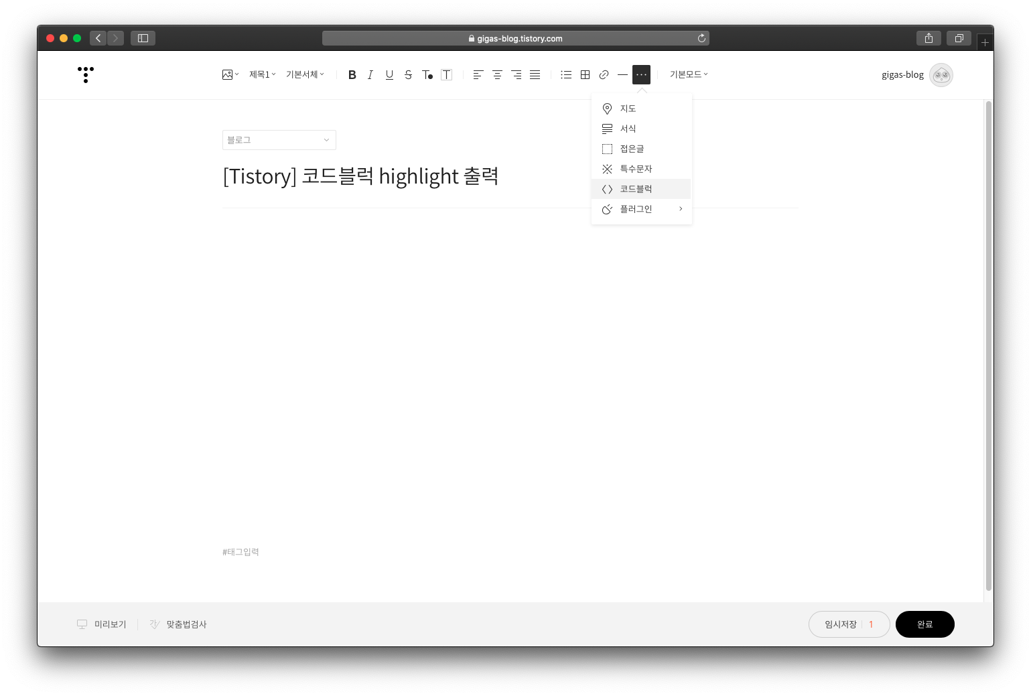The width and height of the screenshot is (1031, 696).
Task: Toggle underline formatting
Action: click(x=389, y=75)
